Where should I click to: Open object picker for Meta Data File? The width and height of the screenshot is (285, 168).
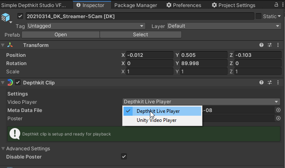click(x=278, y=110)
